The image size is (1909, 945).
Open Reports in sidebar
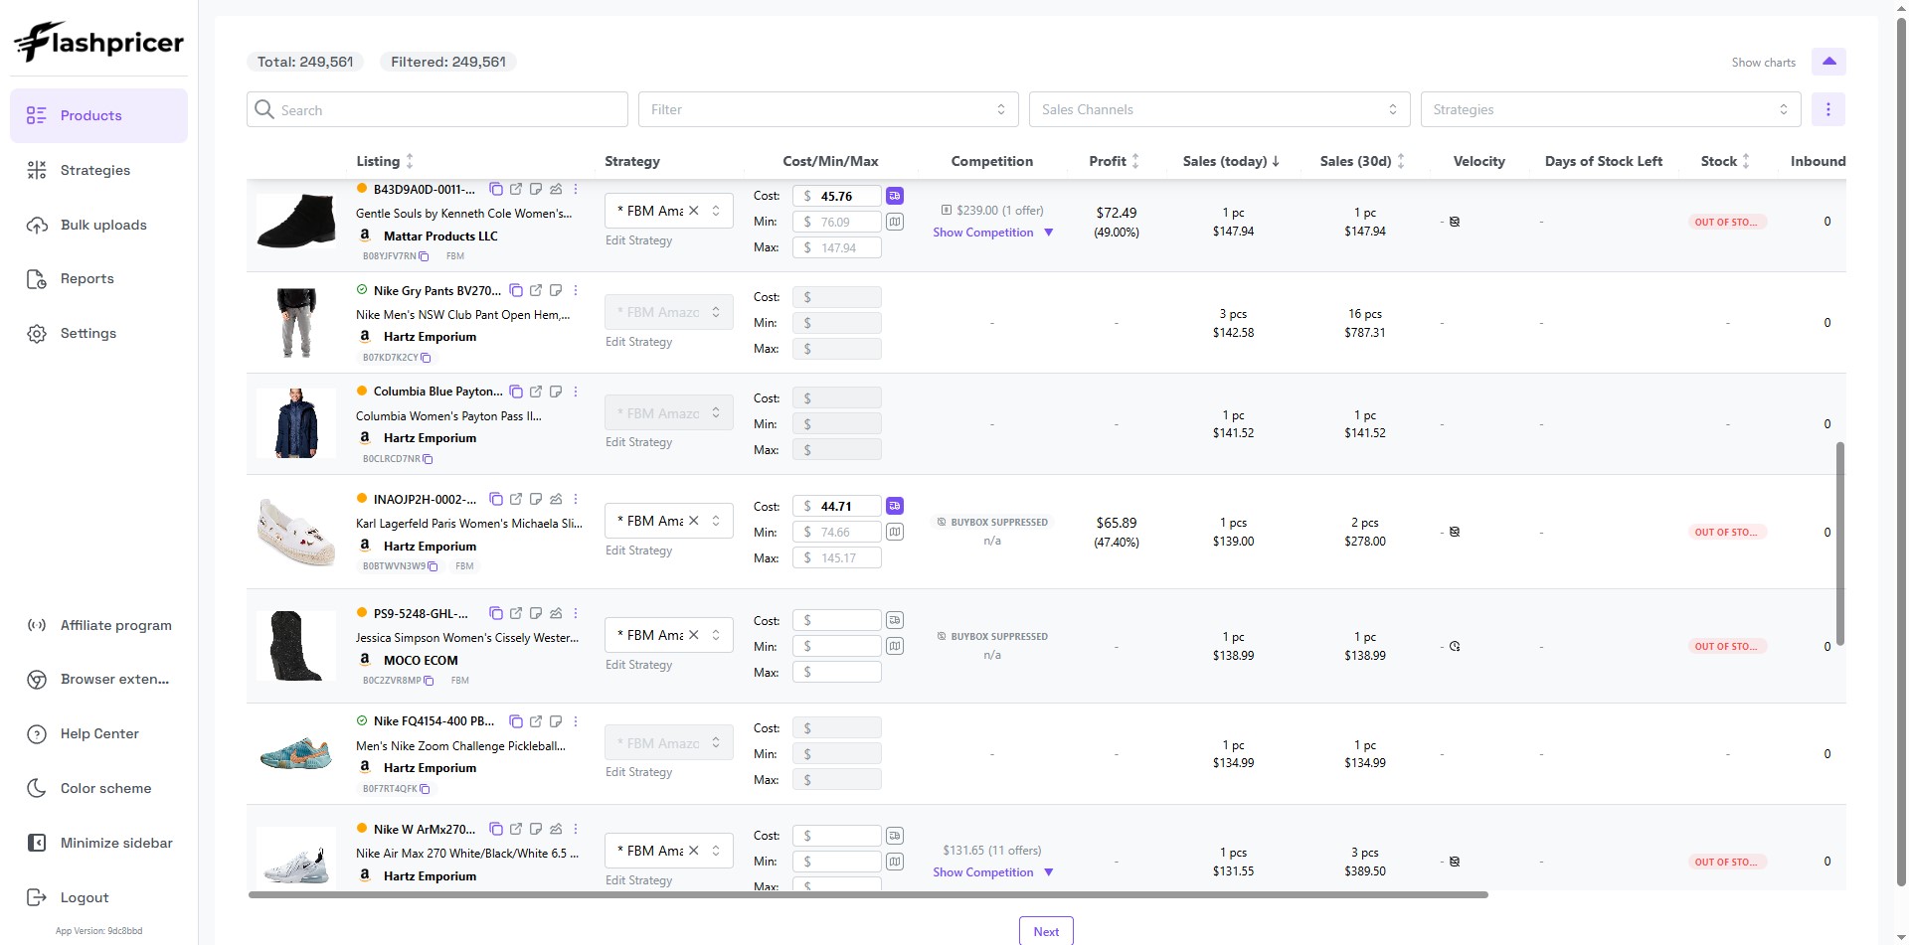click(98, 279)
